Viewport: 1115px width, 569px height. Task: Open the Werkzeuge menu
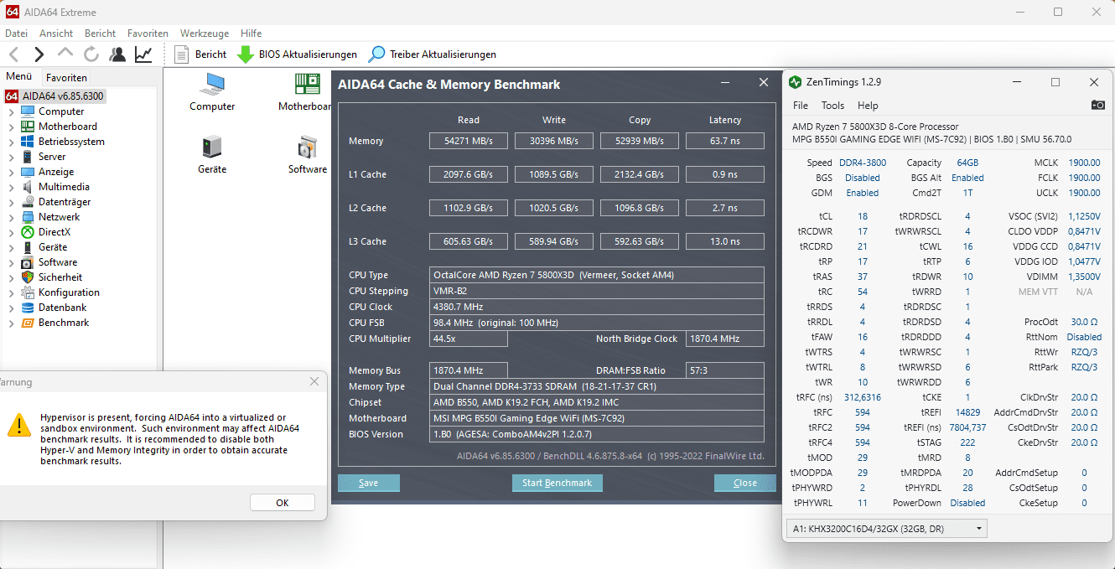(x=205, y=34)
